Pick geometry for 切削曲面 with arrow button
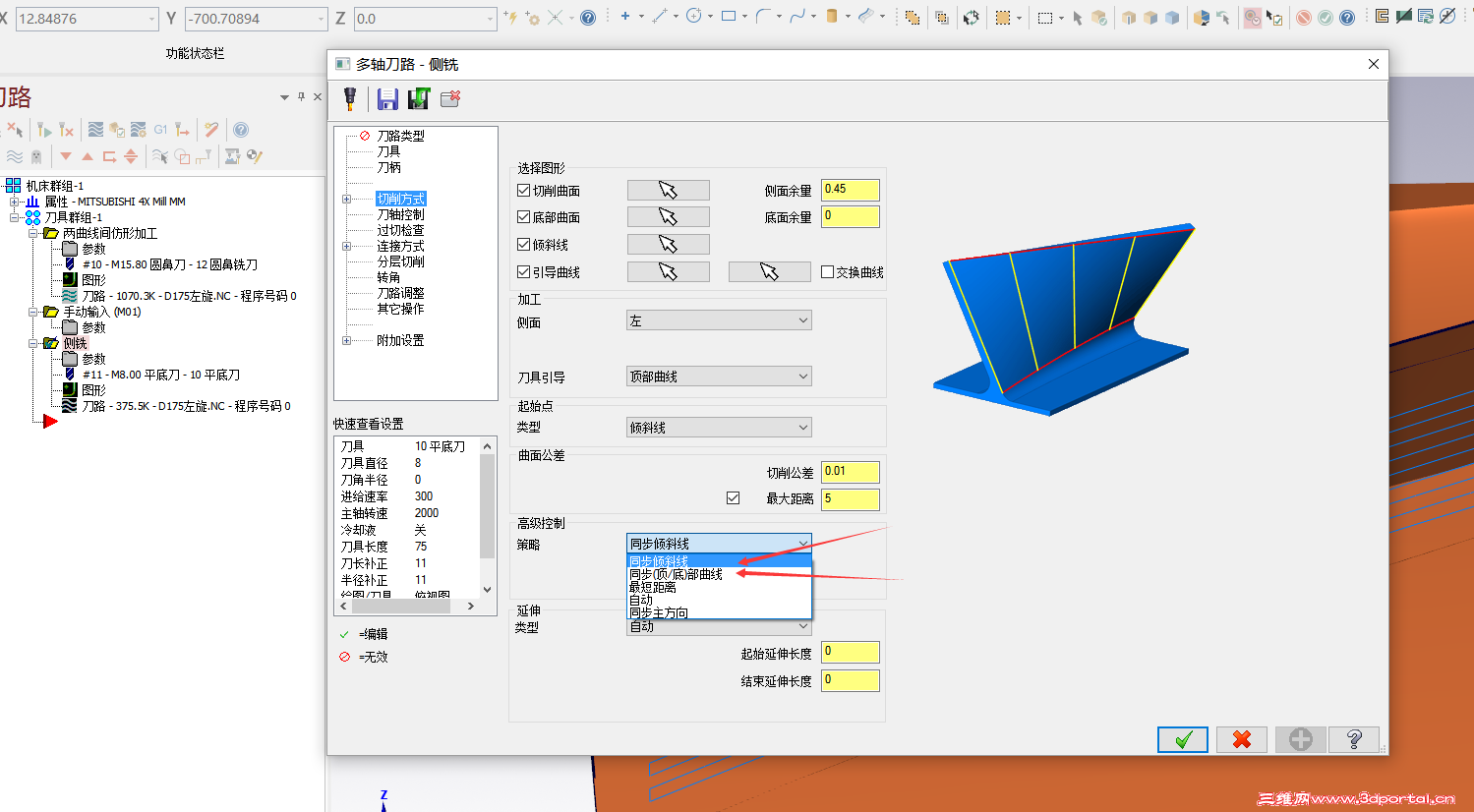Viewport: 1474px width, 812px height. [x=668, y=190]
